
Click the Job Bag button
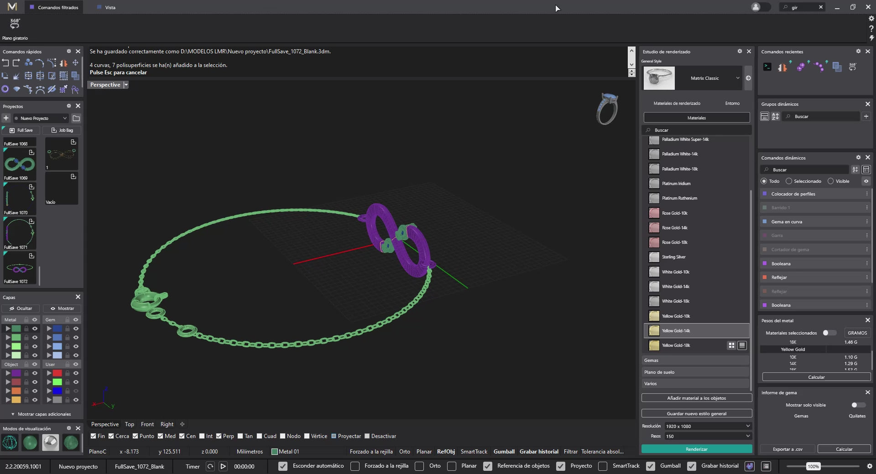point(62,130)
